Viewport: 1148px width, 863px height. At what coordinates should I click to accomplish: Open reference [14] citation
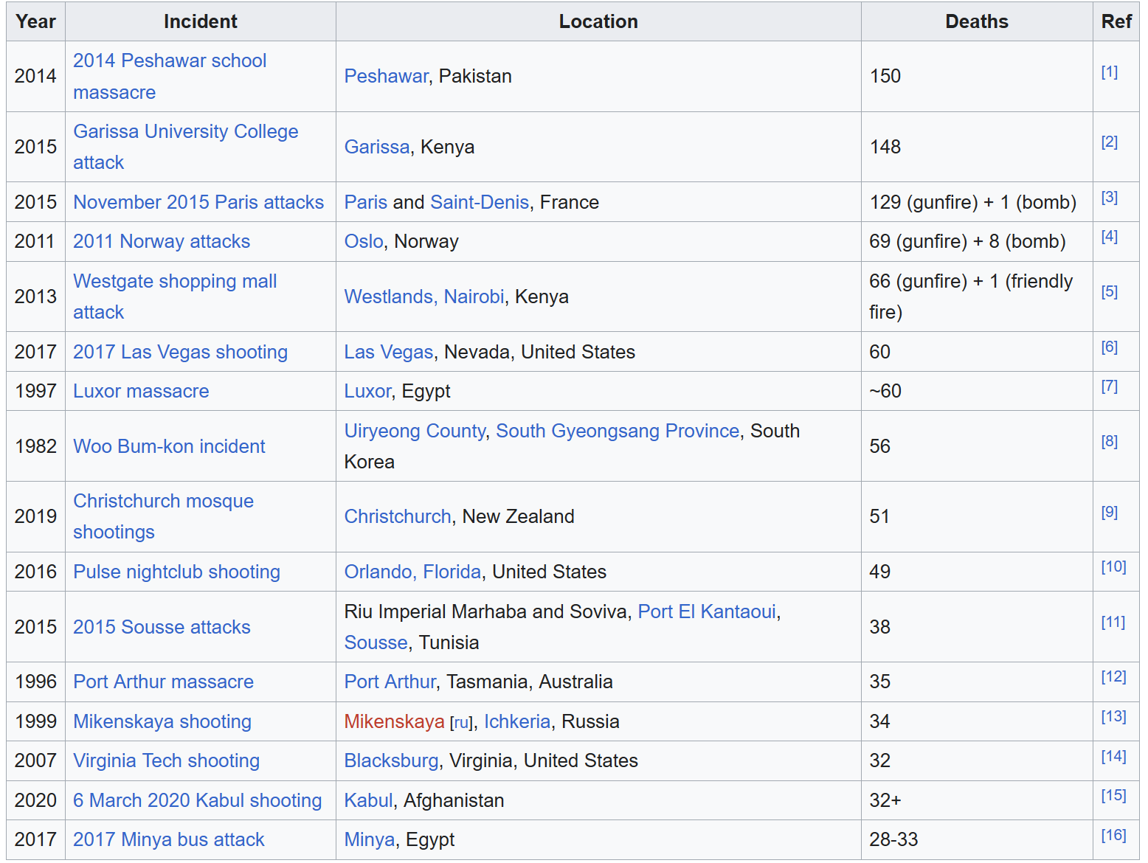coord(1113,756)
